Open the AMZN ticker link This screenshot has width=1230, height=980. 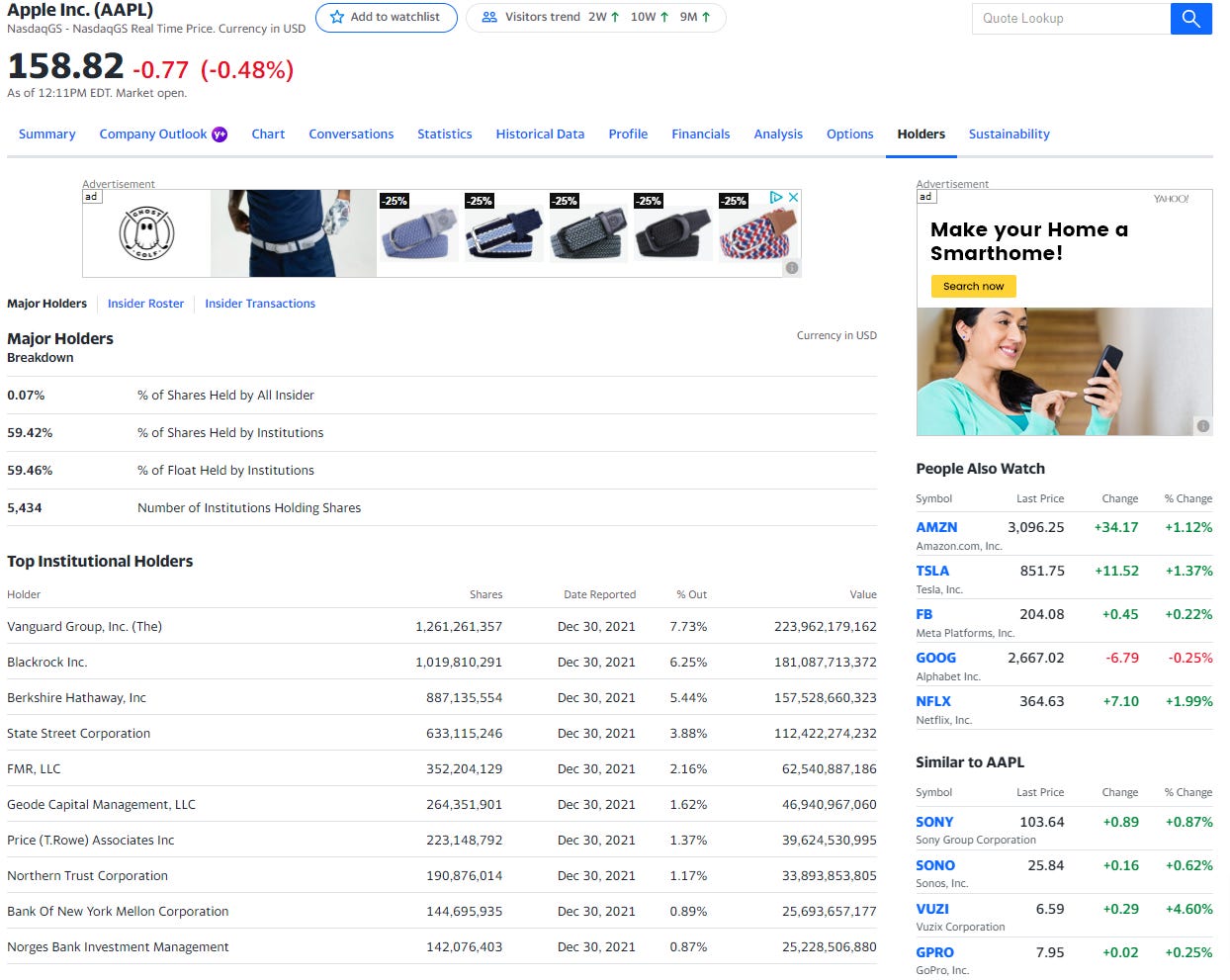(x=936, y=528)
